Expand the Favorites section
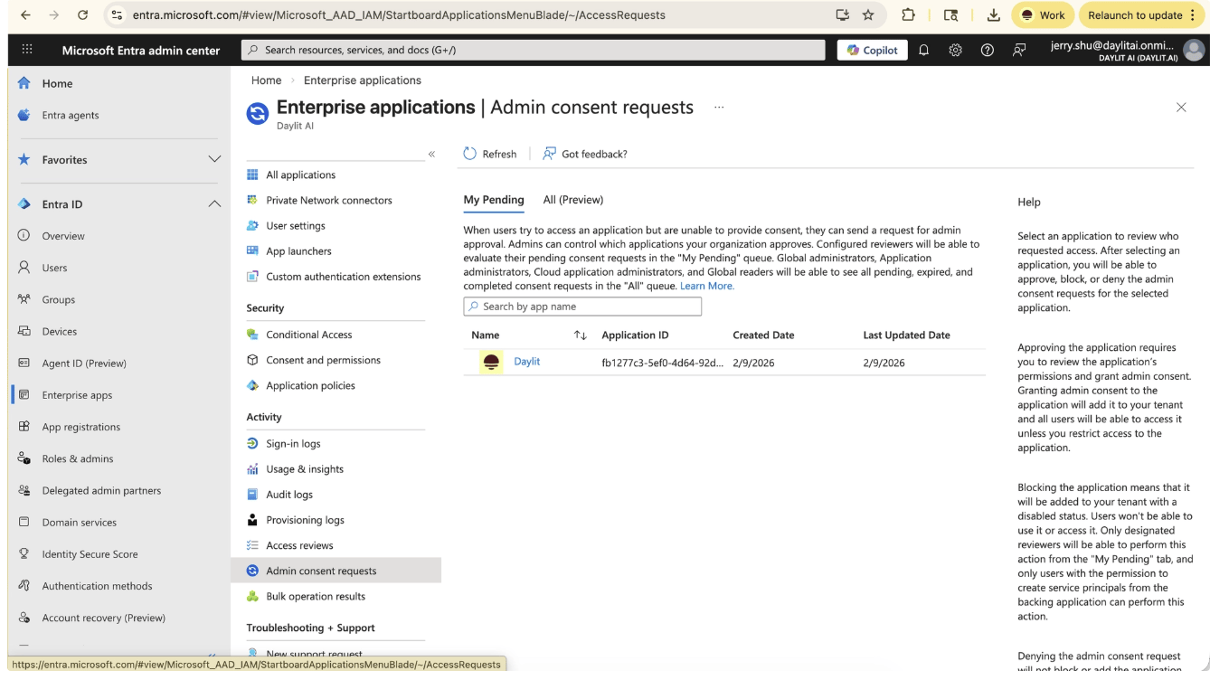 [214, 159]
